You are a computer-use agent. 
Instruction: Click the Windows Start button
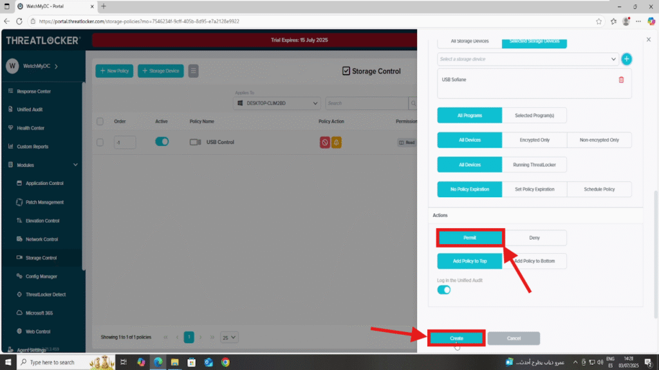coord(8,362)
